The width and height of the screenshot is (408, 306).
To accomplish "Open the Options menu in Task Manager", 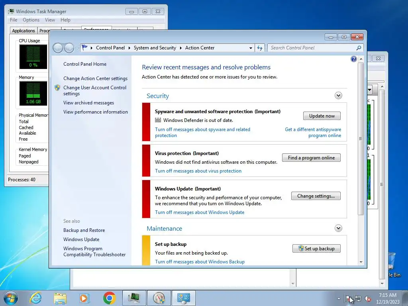I will 31,20.
